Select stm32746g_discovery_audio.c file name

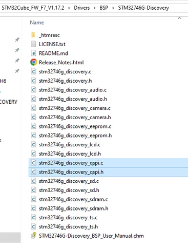pyautogui.click(x=73, y=90)
